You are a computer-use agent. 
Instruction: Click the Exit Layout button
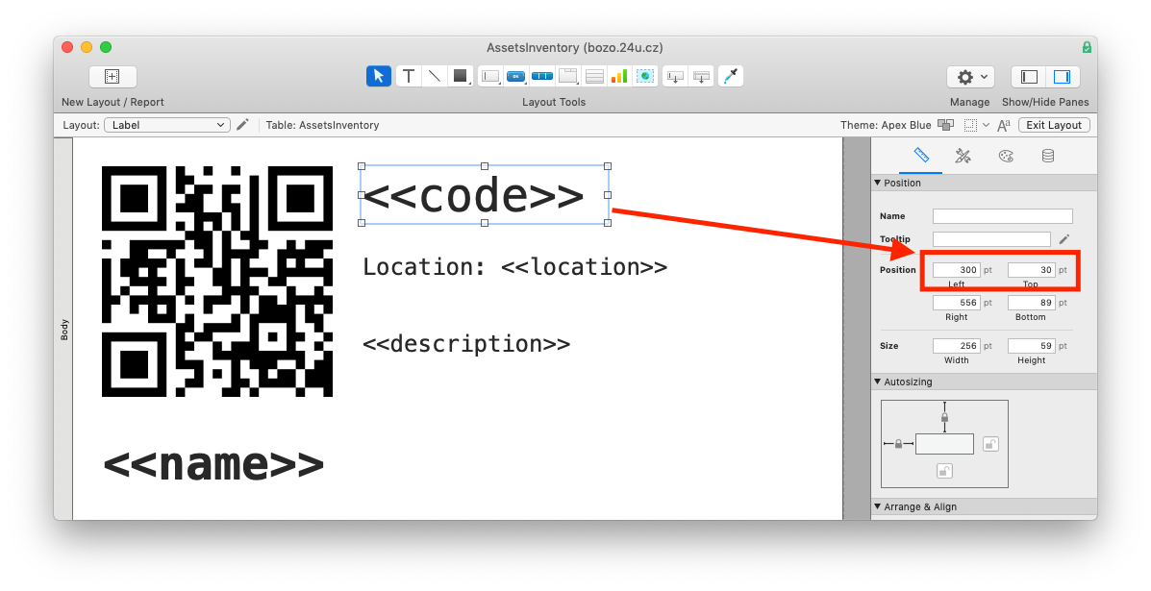tap(1054, 125)
